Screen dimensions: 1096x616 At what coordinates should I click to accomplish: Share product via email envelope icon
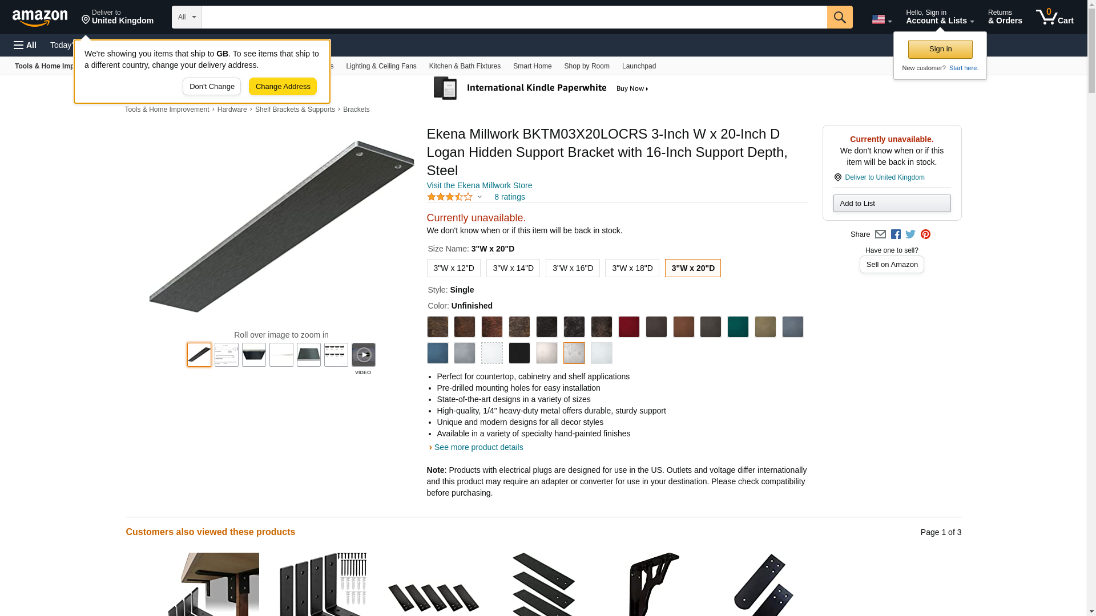(x=880, y=234)
